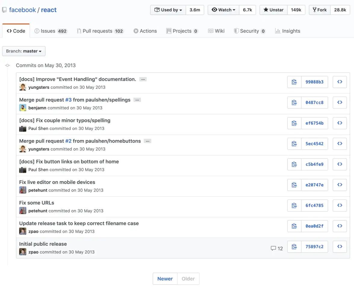Click the Unstar button
Image resolution: width=354 pixels, height=289 pixels.
tap(273, 10)
